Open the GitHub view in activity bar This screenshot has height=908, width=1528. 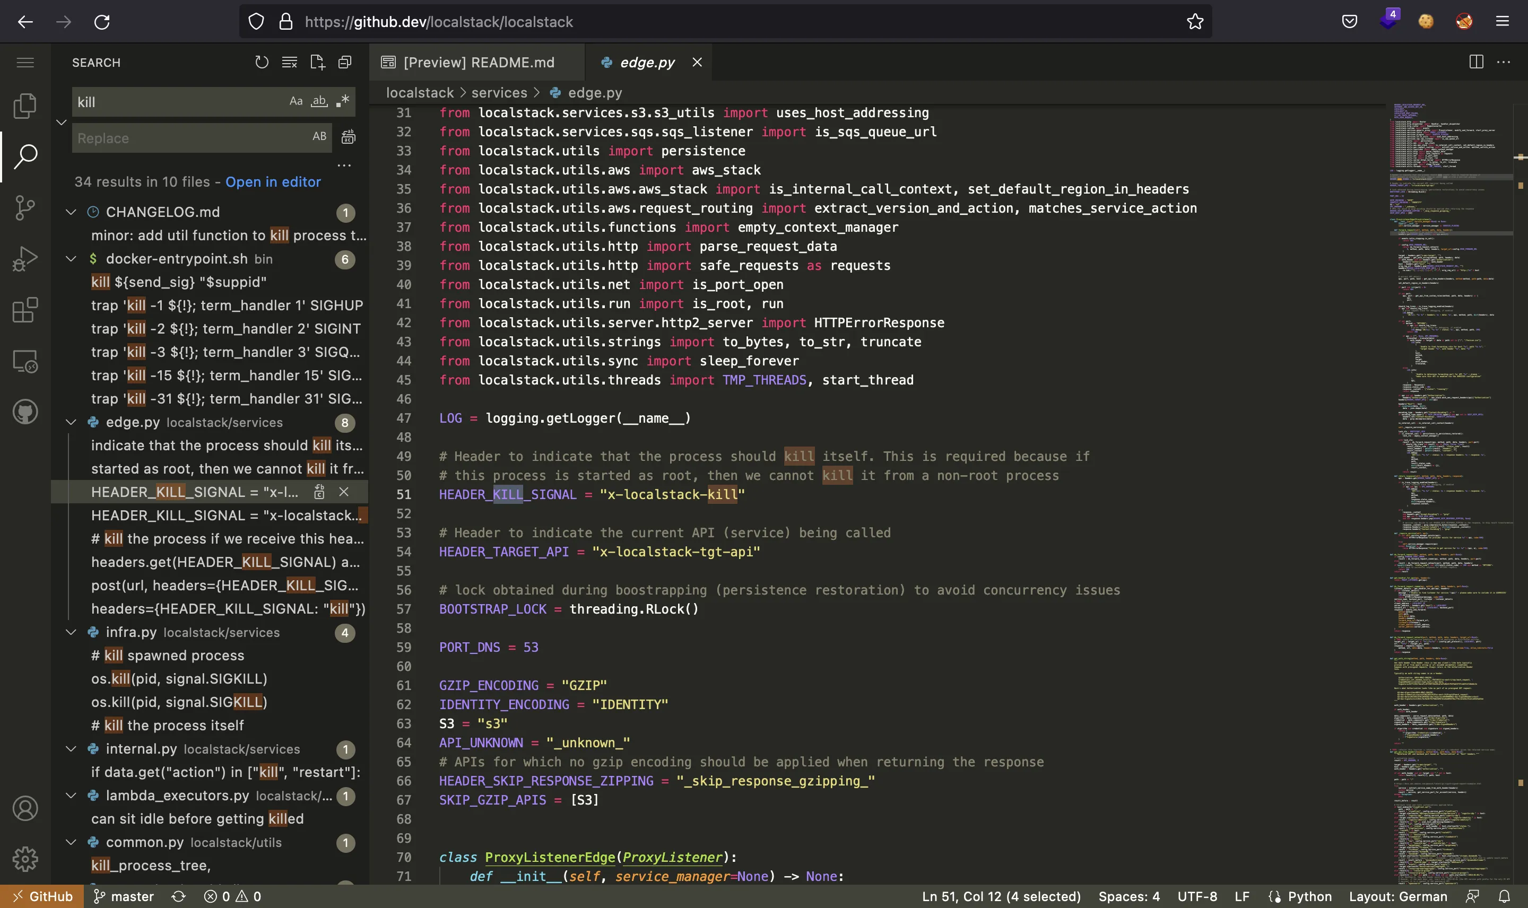[x=25, y=412]
